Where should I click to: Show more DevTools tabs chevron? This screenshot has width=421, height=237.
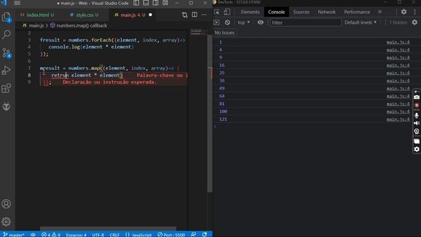(380, 12)
